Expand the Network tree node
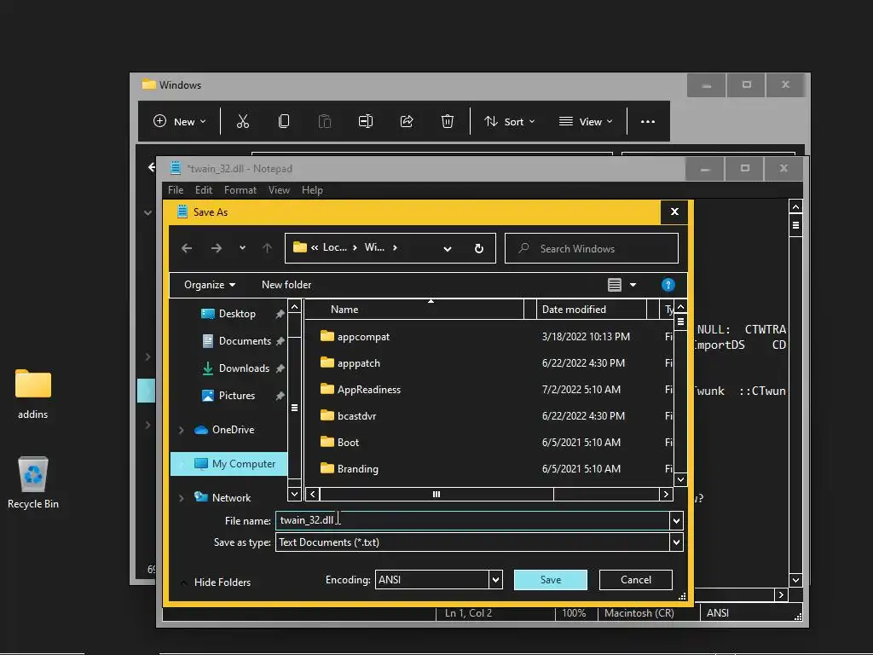The width and height of the screenshot is (873, 655). (181, 498)
